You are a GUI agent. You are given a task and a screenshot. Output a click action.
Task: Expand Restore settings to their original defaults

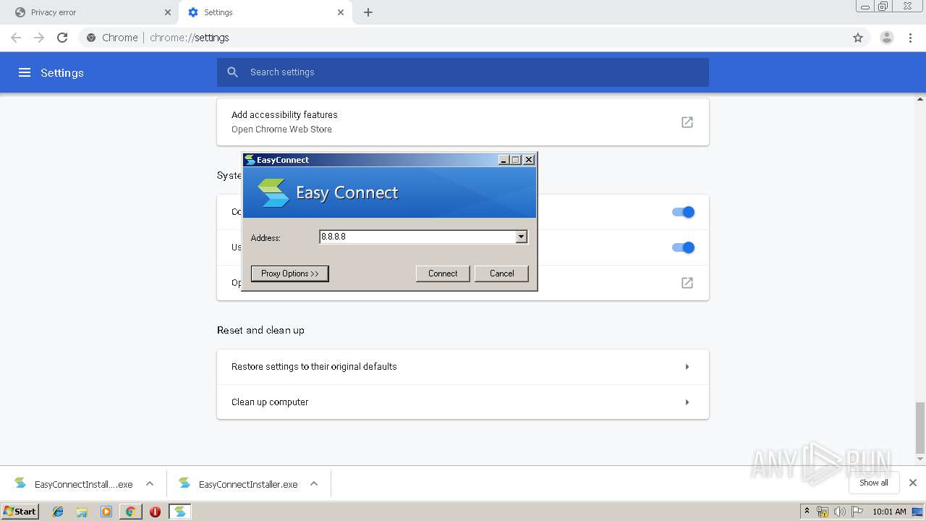pyautogui.click(x=463, y=367)
